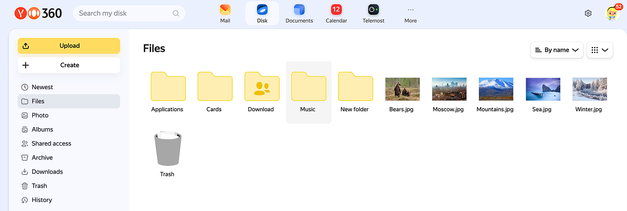The width and height of the screenshot is (627, 211).
Task: Select the Mountains.jpg thumbnail
Action: click(496, 89)
